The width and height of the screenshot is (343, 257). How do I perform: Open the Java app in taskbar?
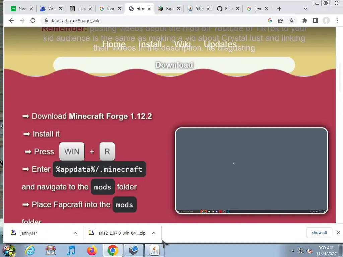point(154,250)
